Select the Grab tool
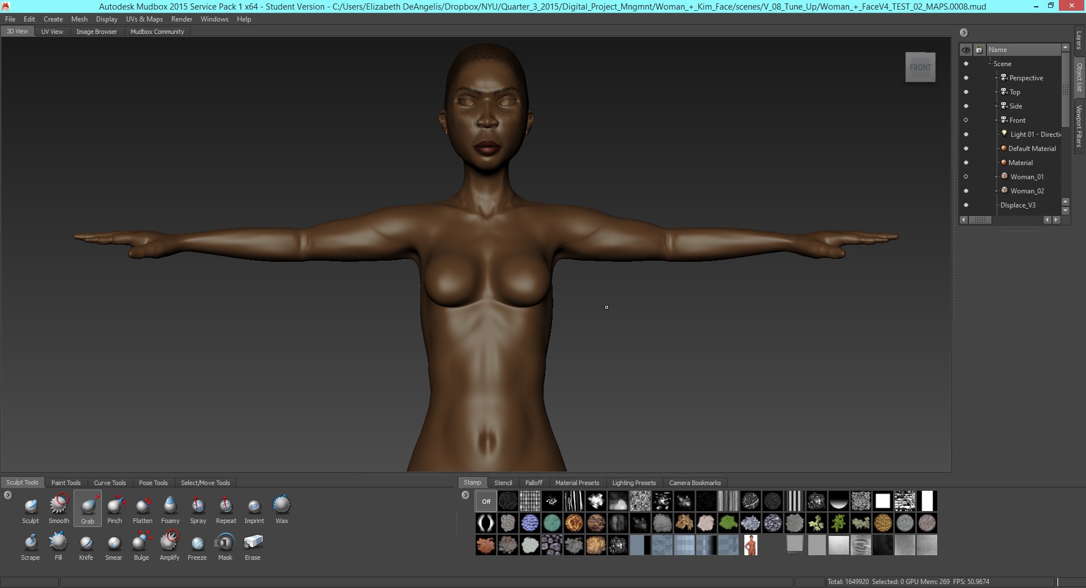The height and width of the screenshot is (588, 1086). click(x=88, y=509)
